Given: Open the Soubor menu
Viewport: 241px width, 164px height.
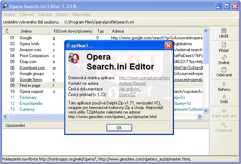Looking at the screenshot, I should click(x=9, y=14).
